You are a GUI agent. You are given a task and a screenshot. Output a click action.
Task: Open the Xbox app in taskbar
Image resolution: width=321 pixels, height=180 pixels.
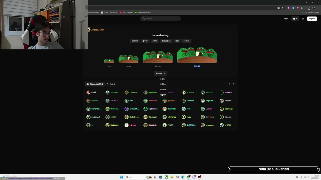pos(166,177)
